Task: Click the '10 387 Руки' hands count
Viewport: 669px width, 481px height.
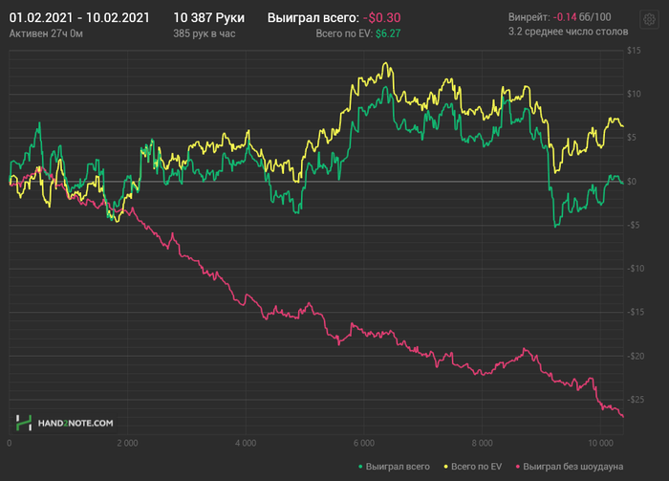Action: (208, 17)
